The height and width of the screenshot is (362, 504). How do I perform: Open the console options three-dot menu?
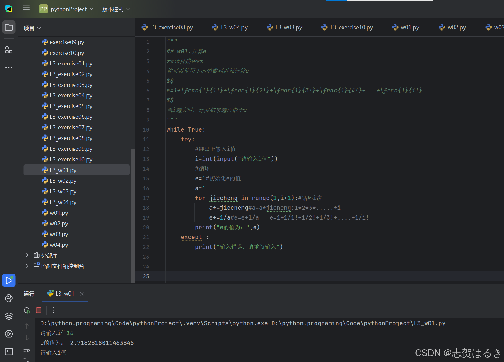[x=53, y=310]
